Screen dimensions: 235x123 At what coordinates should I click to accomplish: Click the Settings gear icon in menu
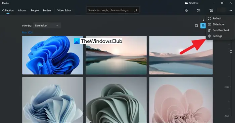[x=209, y=36]
